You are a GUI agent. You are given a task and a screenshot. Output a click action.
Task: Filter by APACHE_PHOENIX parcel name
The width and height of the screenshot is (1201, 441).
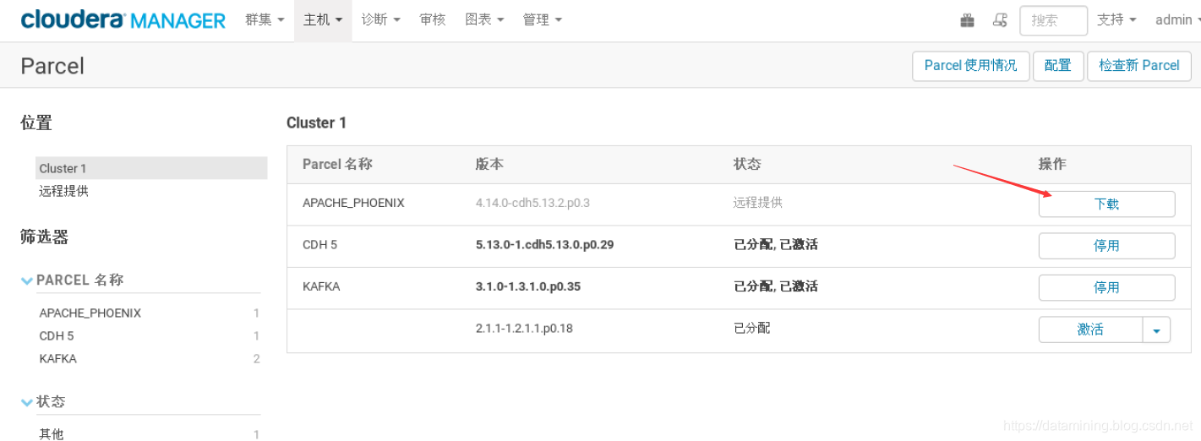click(90, 313)
